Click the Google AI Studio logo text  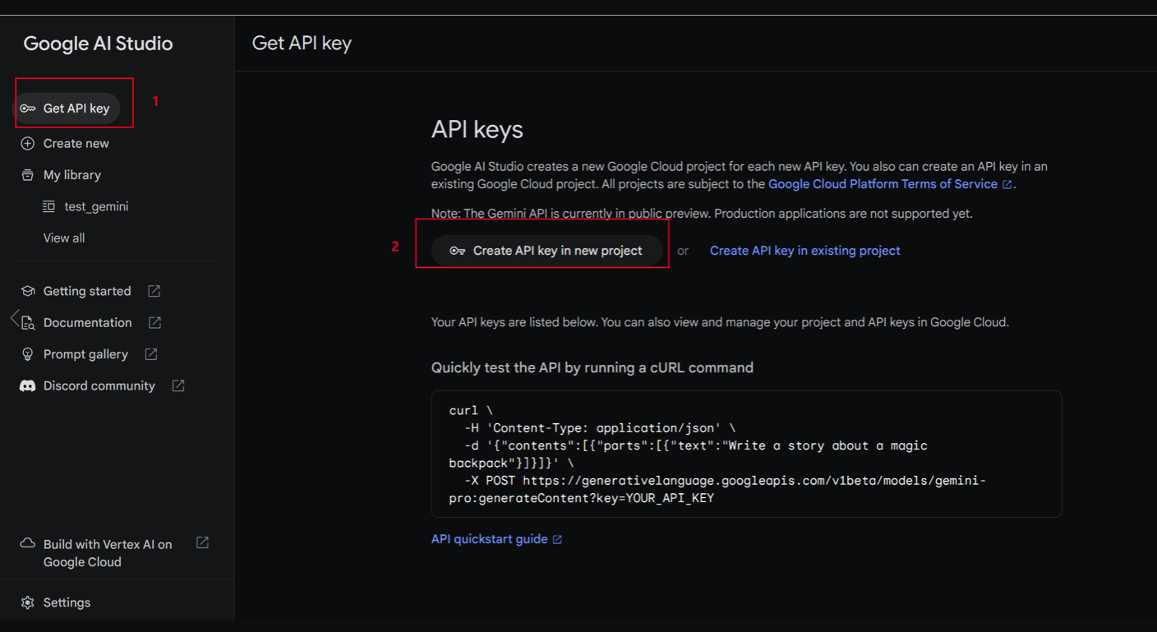98,44
